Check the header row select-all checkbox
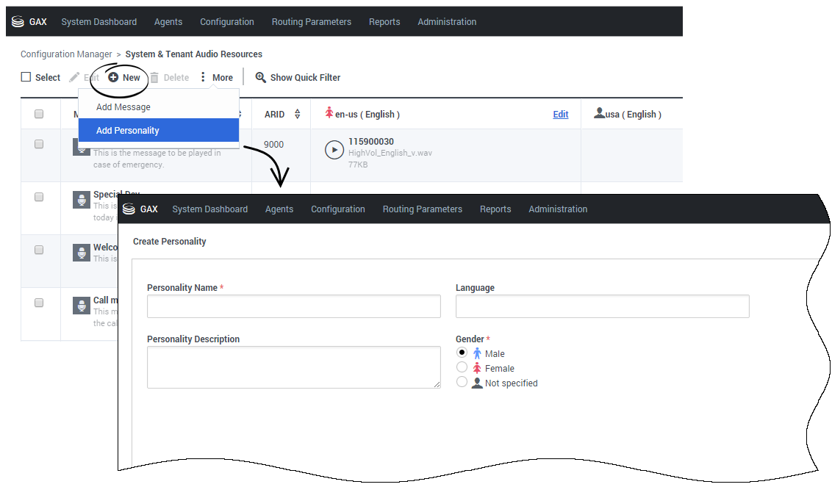 point(39,114)
